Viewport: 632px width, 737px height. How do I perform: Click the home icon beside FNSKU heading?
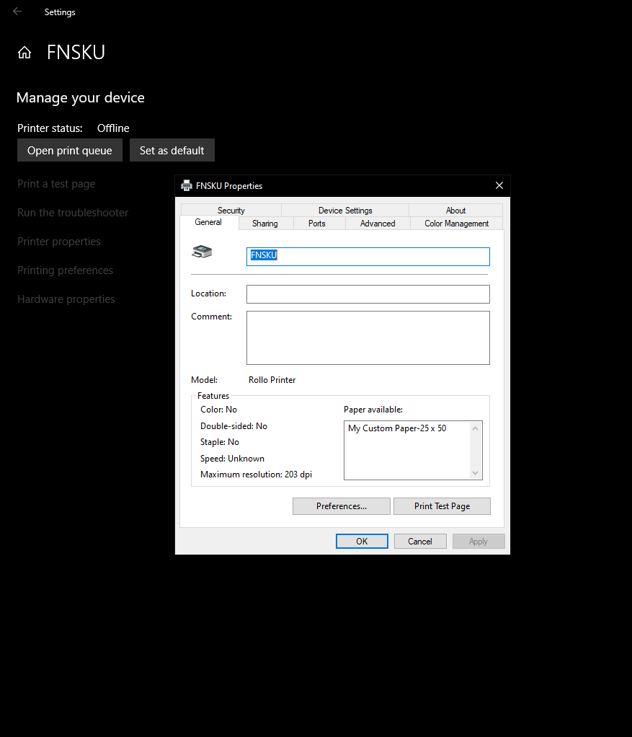[25, 52]
